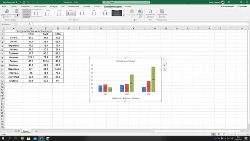Click the search box in title bar
This screenshot has width=250, height=141.
pyautogui.click(x=126, y=2)
